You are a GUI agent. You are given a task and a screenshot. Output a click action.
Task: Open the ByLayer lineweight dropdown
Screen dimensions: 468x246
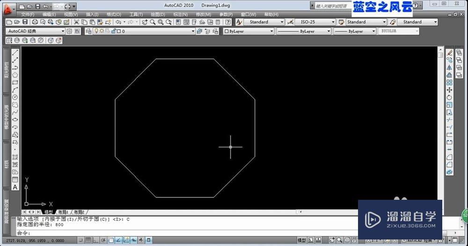tap(355, 31)
